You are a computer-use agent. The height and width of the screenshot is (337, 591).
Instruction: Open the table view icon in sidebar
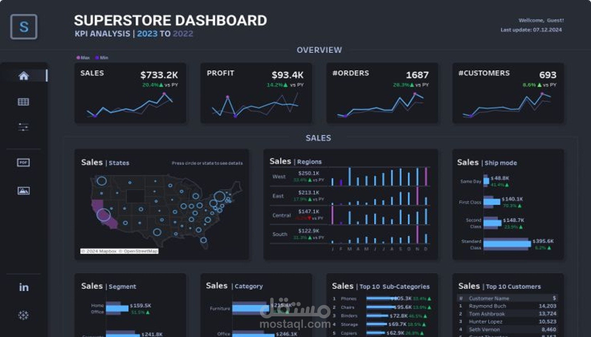coord(23,102)
